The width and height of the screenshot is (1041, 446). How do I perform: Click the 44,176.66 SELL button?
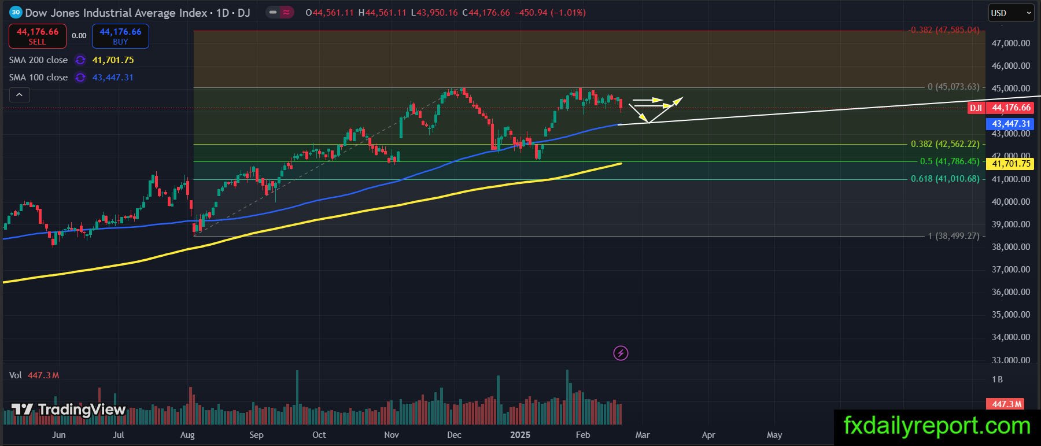point(37,36)
